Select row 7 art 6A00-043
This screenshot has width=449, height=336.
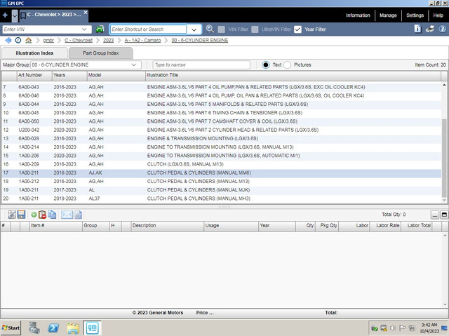pyautogui.click(x=221, y=87)
